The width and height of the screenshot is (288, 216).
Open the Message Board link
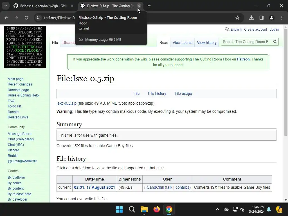pyautogui.click(x=19, y=134)
